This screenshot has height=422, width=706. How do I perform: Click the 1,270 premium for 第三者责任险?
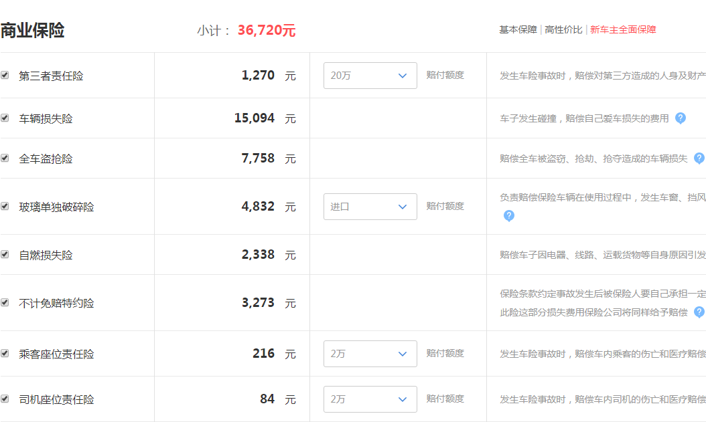[258, 75]
